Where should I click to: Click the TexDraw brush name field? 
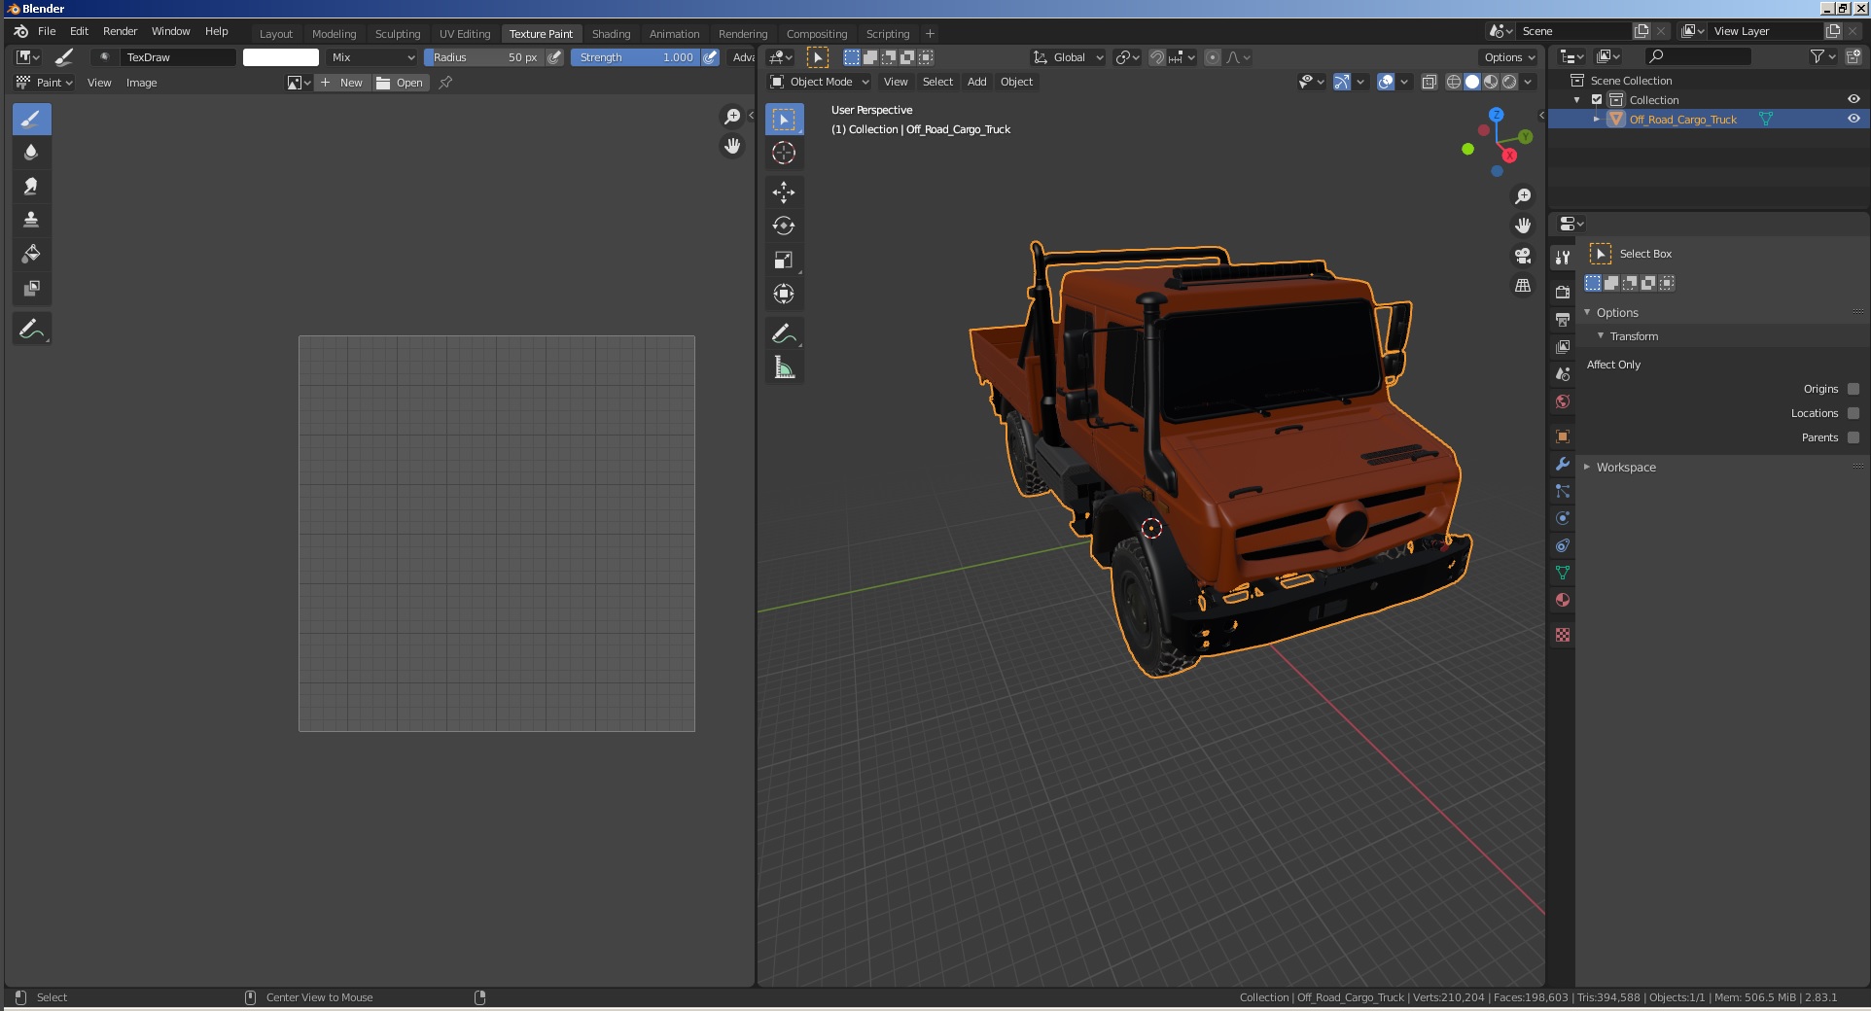click(x=179, y=57)
